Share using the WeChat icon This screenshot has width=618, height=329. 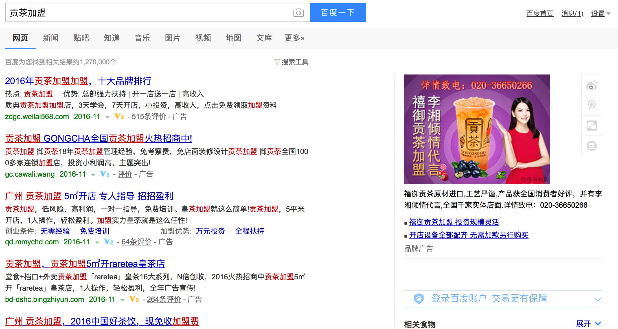pyautogui.click(x=591, y=126)
